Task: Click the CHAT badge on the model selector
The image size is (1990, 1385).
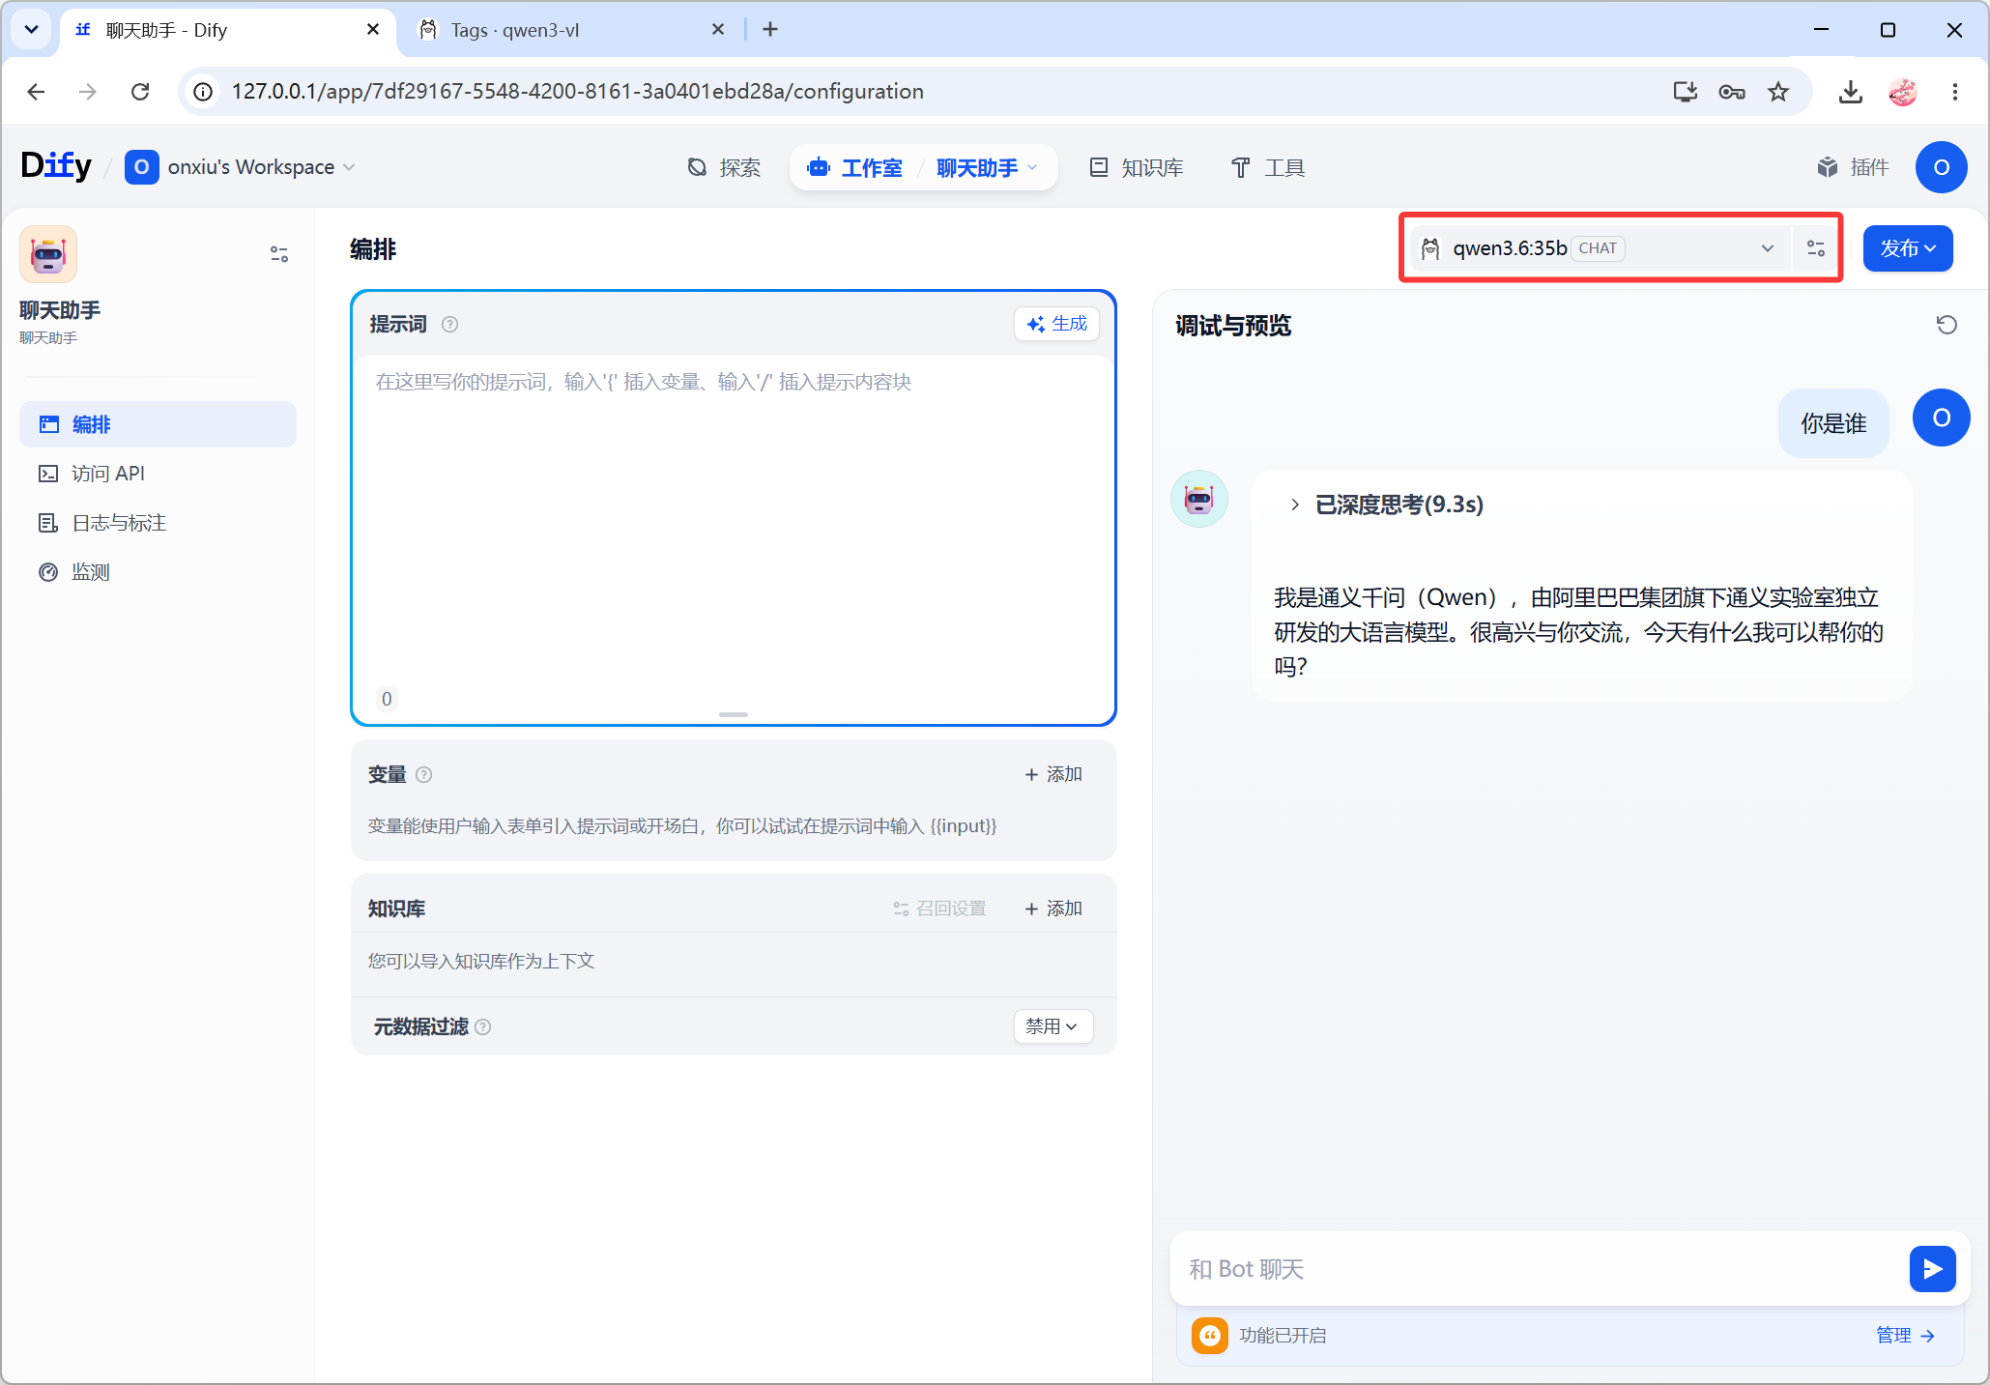Action: tap(1598, 248)
